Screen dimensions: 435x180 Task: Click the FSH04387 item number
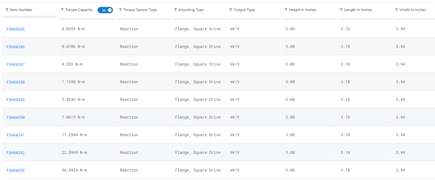tap(15, 65)
